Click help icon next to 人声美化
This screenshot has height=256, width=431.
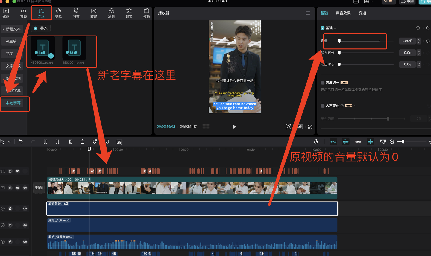(x=342, y=106)
